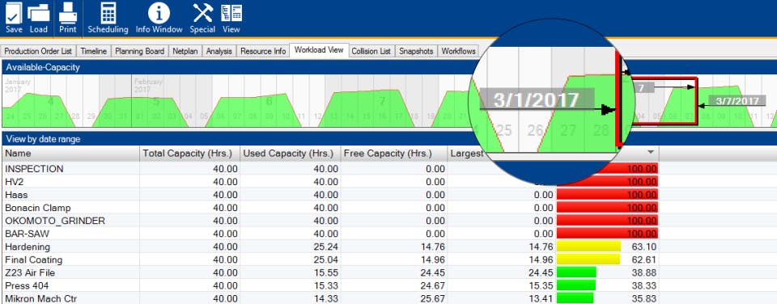The height and width of the screenshot is (304, 777).
Task: Open the Planning Board tab
Action: tap(139, 51)
